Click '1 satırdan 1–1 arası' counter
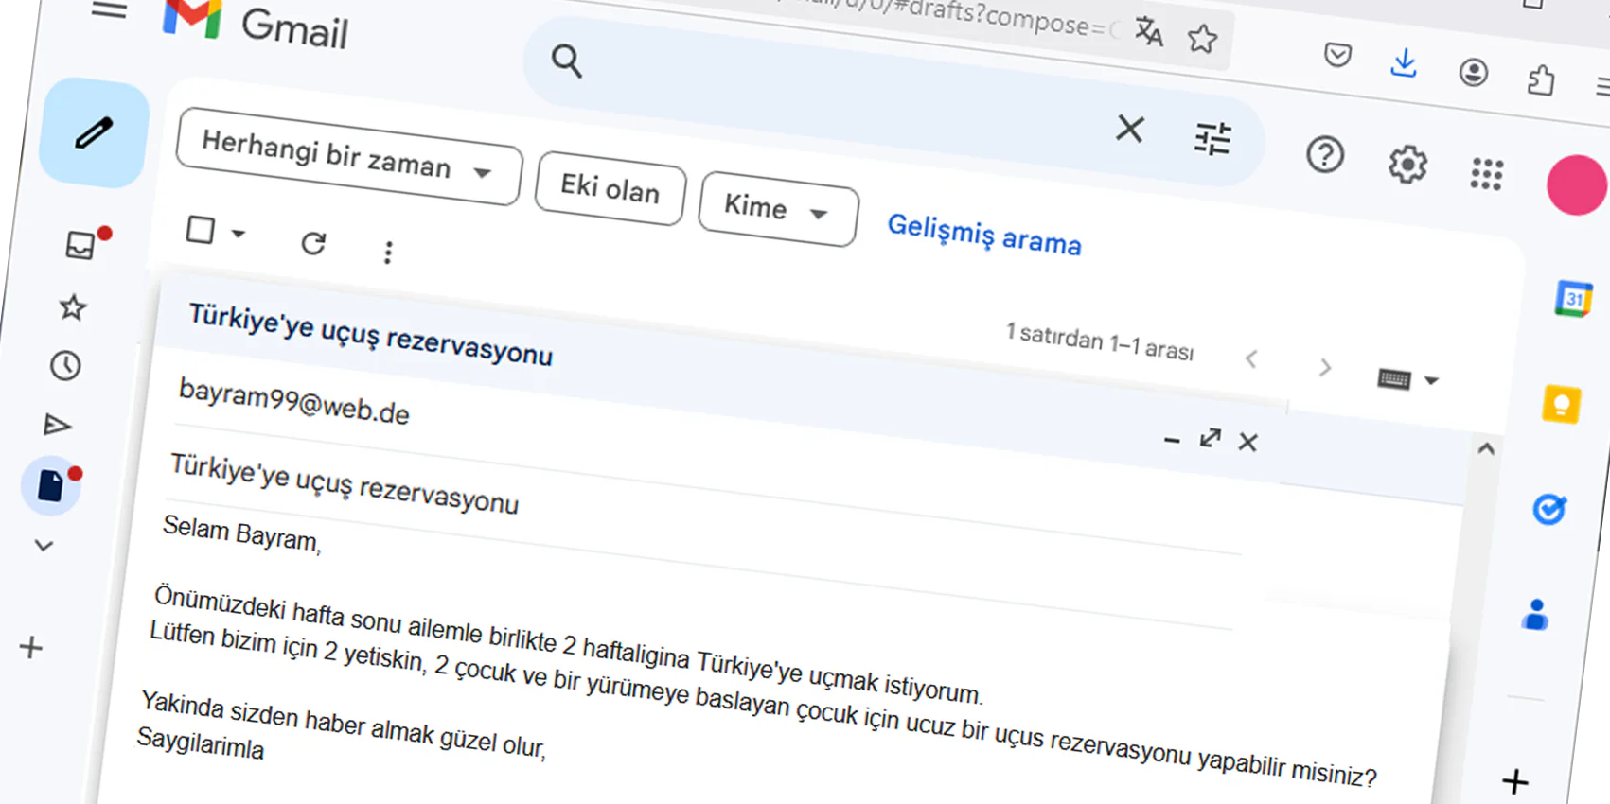 coord(1100,342)
